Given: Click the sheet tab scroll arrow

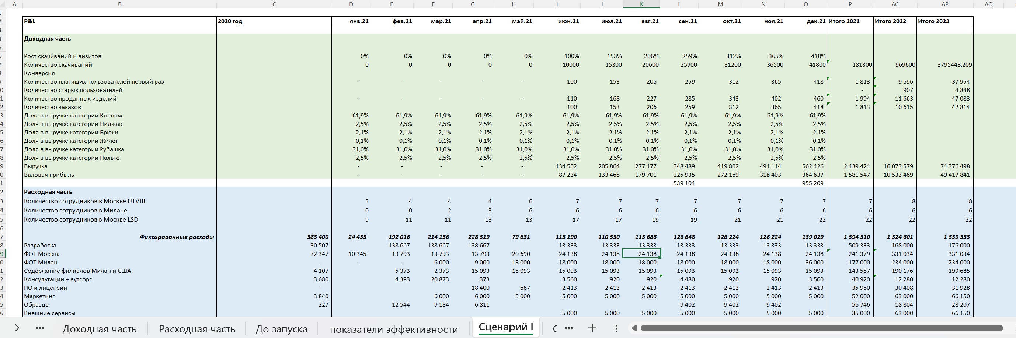Looking at the screenshot, I should (x=17, y=328).
